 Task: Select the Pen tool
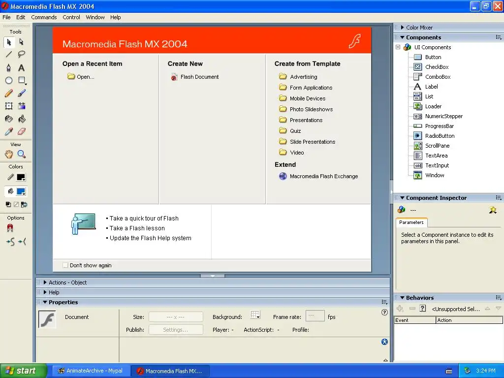point(9,67)
